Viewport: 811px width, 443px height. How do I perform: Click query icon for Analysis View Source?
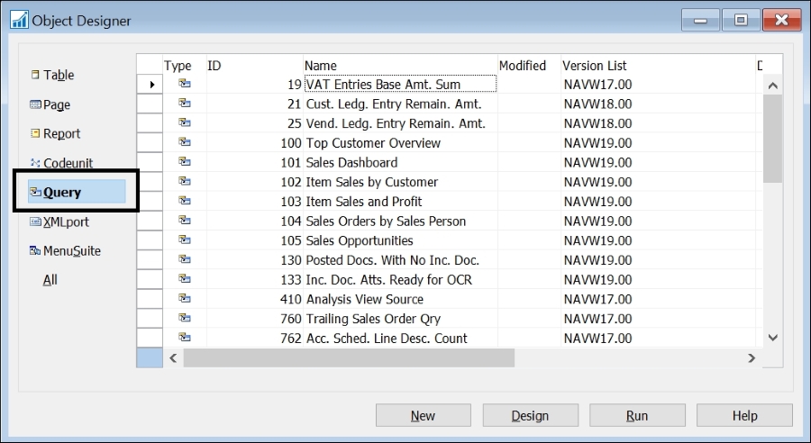185,299
